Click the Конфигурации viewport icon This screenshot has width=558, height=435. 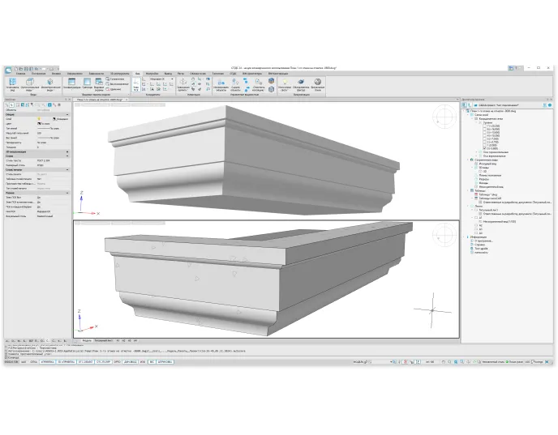tap(71, 83)
